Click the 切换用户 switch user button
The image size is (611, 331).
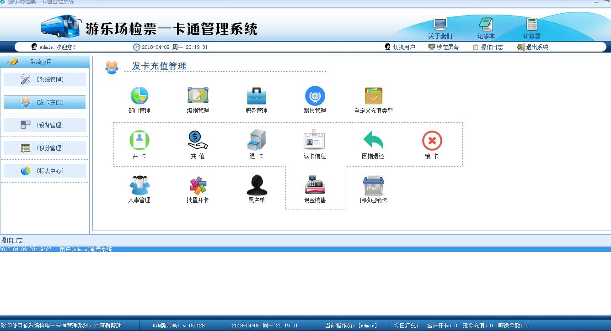[400, 47]
